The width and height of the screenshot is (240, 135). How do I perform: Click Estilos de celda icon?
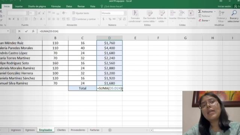[x=162, y=13]
